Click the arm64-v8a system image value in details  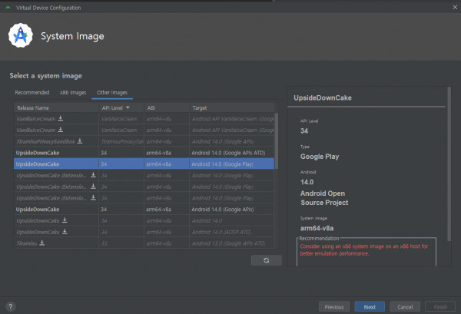tap(317, 228)
